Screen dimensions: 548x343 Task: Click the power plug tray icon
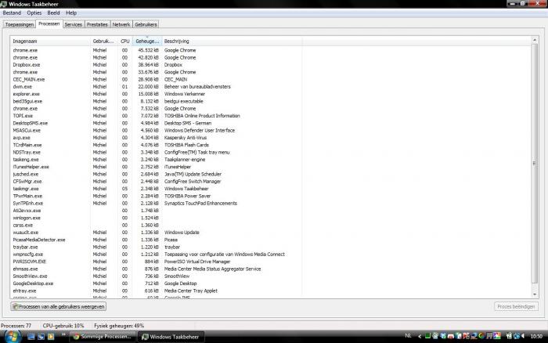509,336
